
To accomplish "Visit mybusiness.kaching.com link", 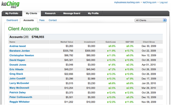I will 127,3.
